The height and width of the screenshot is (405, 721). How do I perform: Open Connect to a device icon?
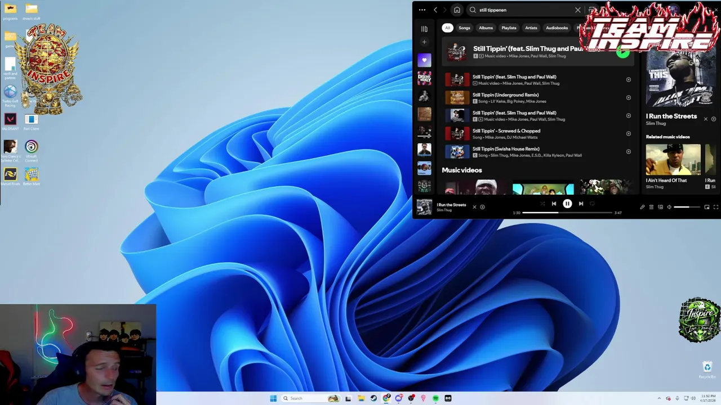[660, 207]
